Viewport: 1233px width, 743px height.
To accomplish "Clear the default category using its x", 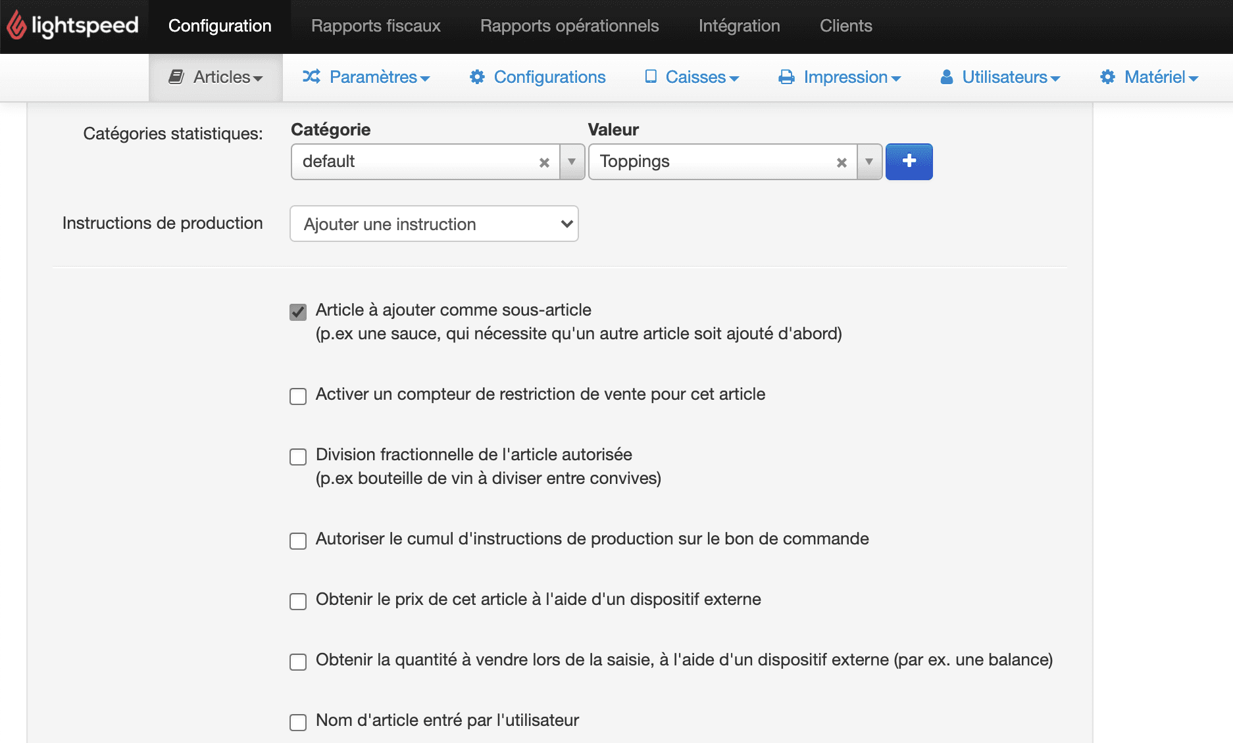I will click(x=544, y=162).
